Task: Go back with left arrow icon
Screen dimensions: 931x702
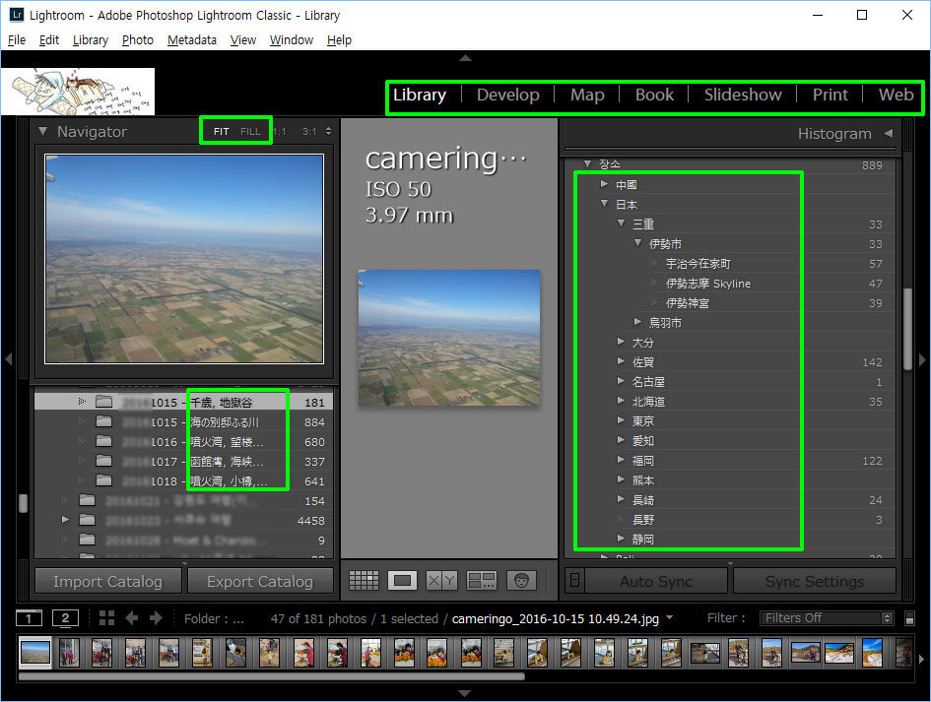Action: 131,618
